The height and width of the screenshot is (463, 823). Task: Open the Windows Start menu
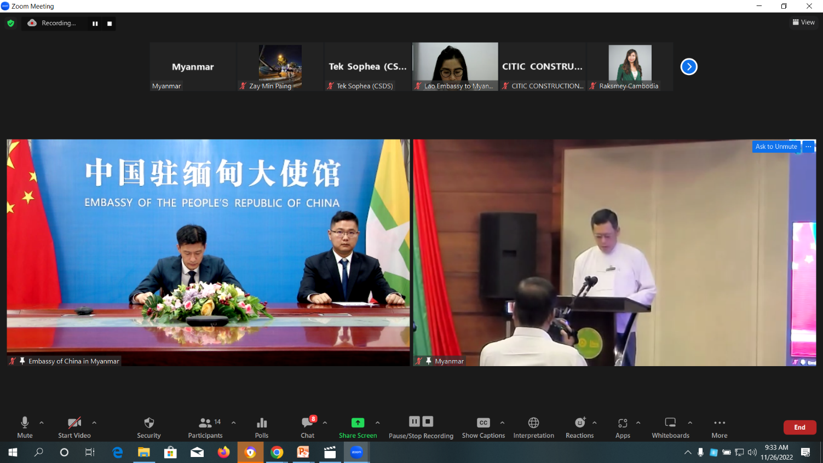pyautogui.click(x=13, y=452)
